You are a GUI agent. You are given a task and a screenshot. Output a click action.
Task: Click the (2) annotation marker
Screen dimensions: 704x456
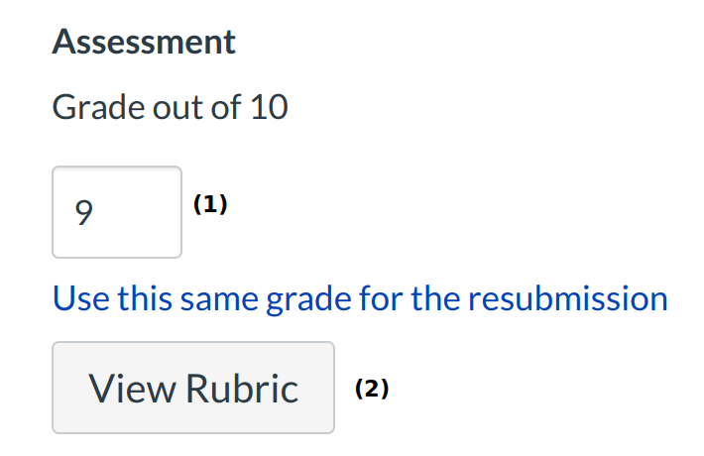tap(372, 389)
